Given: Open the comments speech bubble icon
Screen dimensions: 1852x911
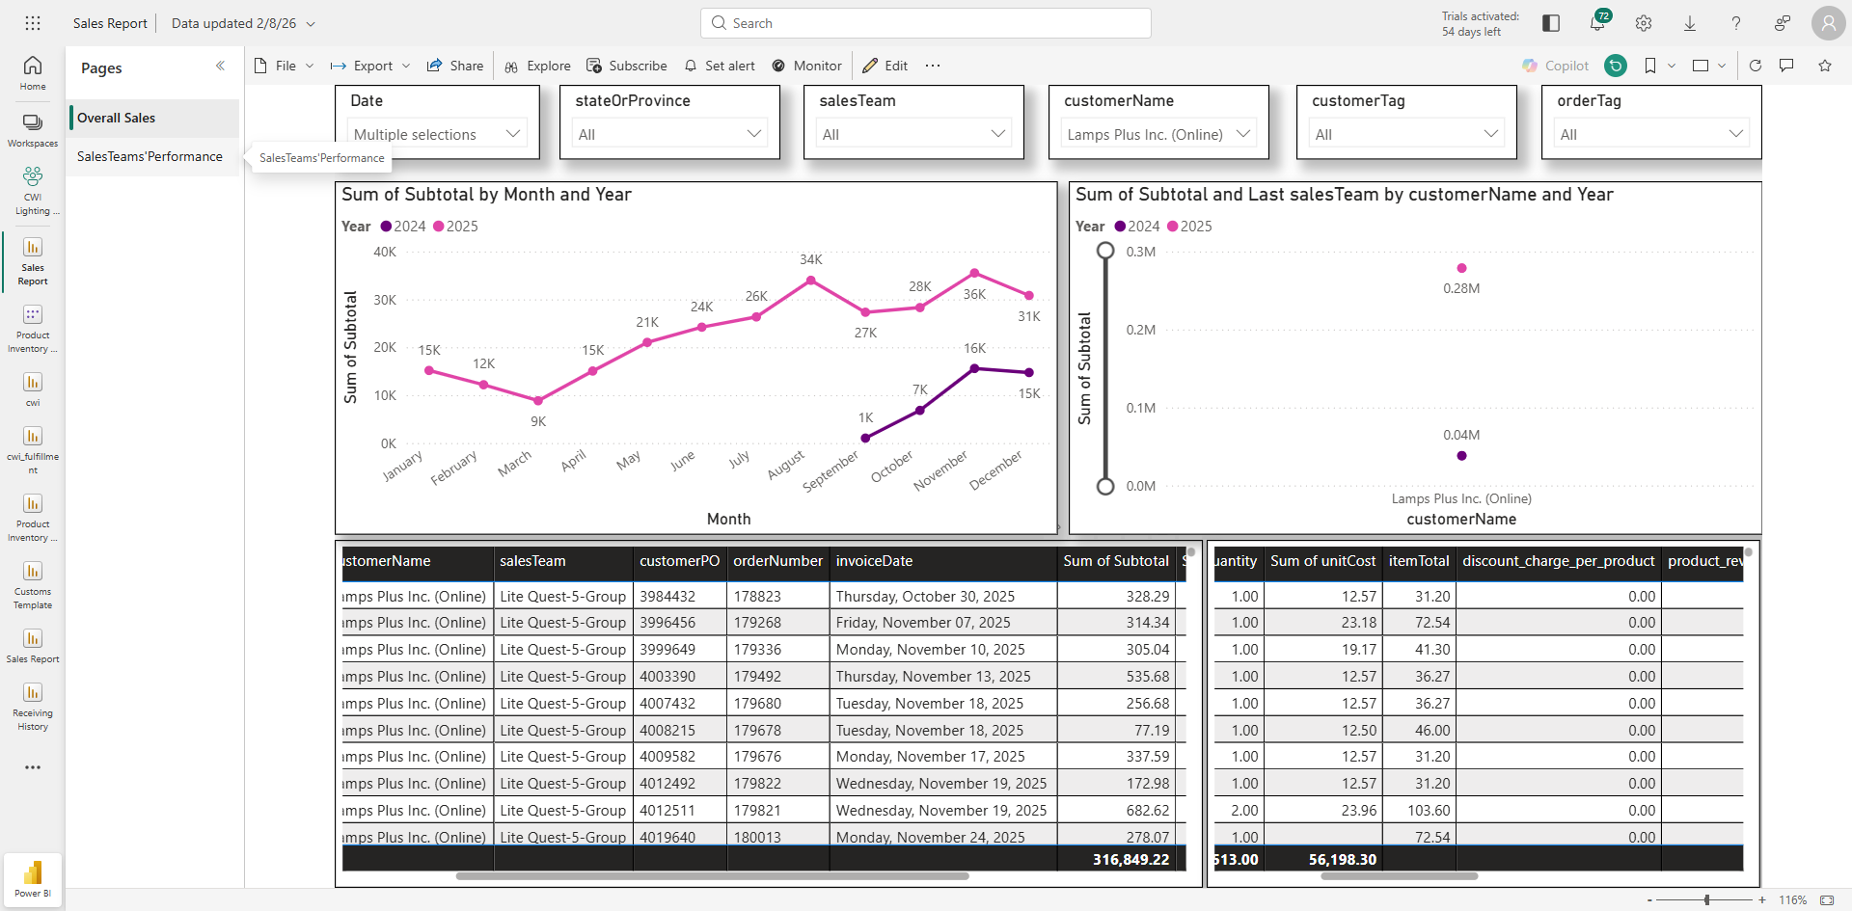Looking at the screenshot, I should point(1786,66).
